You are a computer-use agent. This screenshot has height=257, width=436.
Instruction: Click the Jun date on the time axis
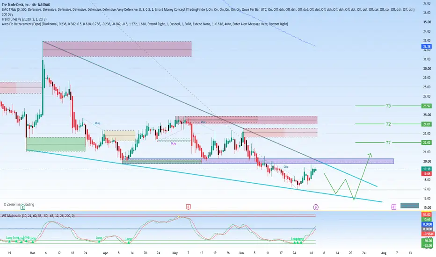(x=241, y=253)
